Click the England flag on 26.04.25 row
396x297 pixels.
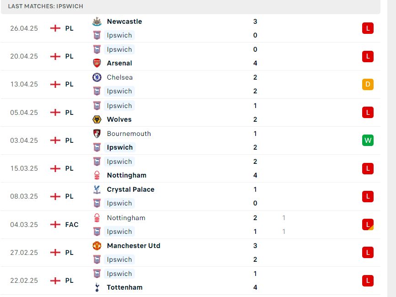click(x=55, y=28)
